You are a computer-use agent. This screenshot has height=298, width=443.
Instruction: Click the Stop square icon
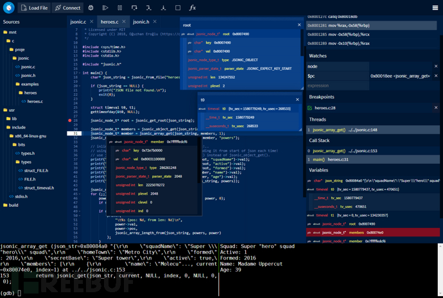pyautogui.click(x=178, y=8)
